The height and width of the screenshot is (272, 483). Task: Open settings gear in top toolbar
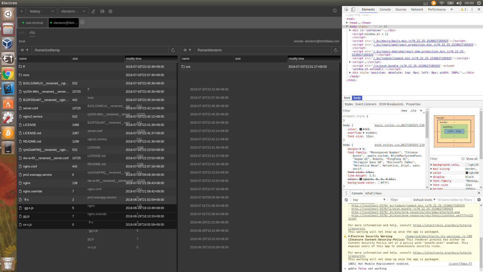click(110, 11)
